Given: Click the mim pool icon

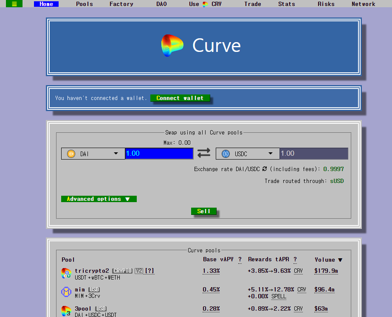Looking at the screenshot, I should [66, 292].
